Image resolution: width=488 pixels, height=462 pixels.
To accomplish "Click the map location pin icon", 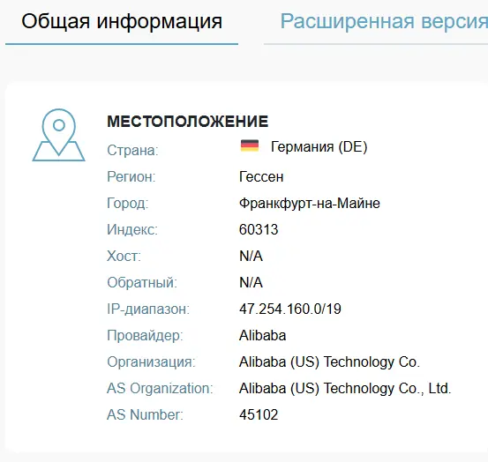I will point(58,135).
